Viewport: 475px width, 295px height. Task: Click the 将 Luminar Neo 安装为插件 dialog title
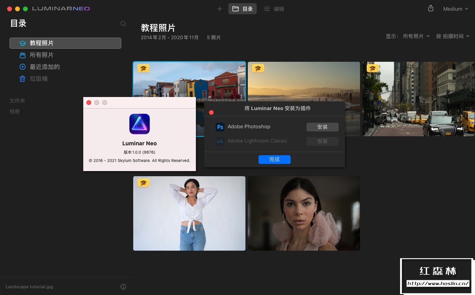[278, 108]
